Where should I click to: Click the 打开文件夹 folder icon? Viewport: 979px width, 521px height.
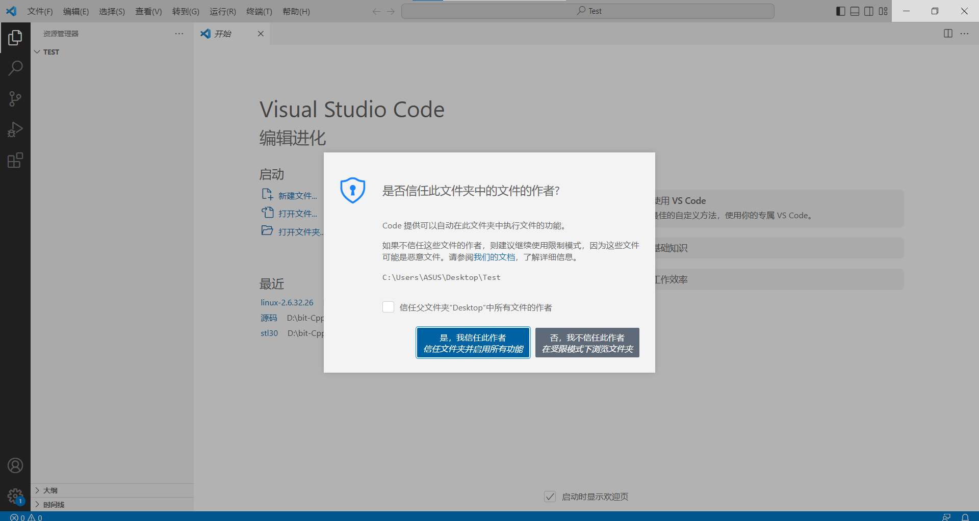pyautogui.click(x=267, y=230)
